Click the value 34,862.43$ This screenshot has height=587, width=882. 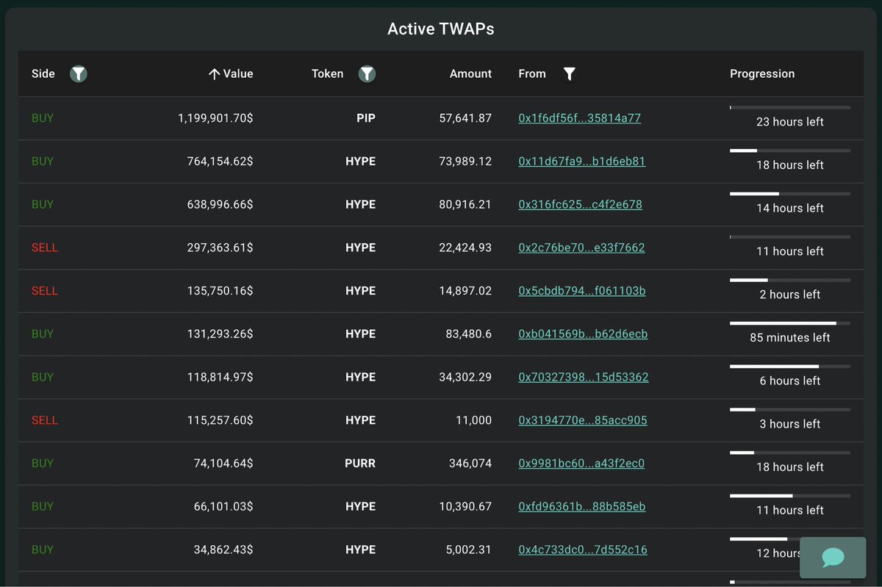(223, 550)
